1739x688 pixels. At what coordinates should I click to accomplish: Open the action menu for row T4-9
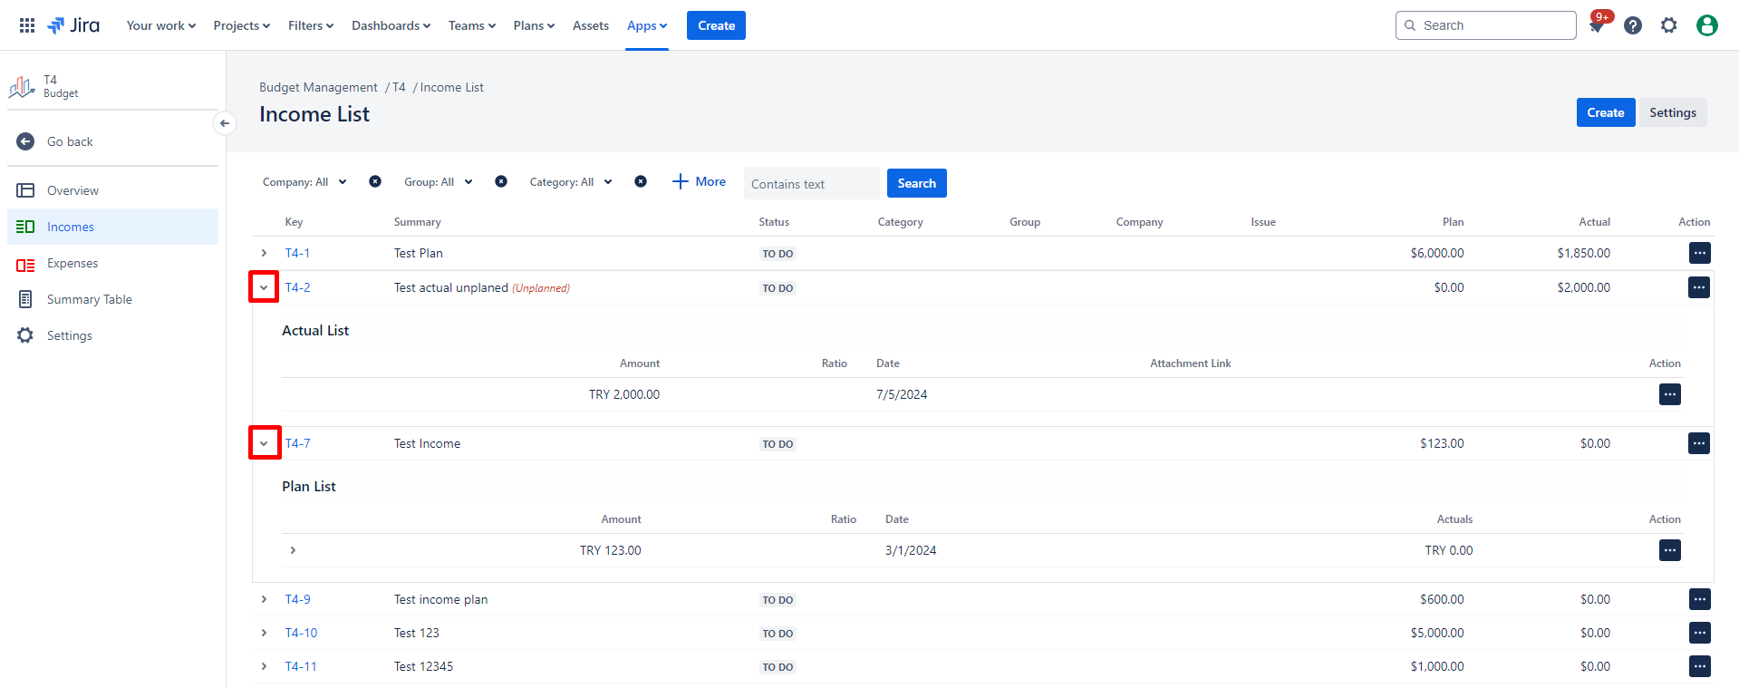tap(1700, 599)
